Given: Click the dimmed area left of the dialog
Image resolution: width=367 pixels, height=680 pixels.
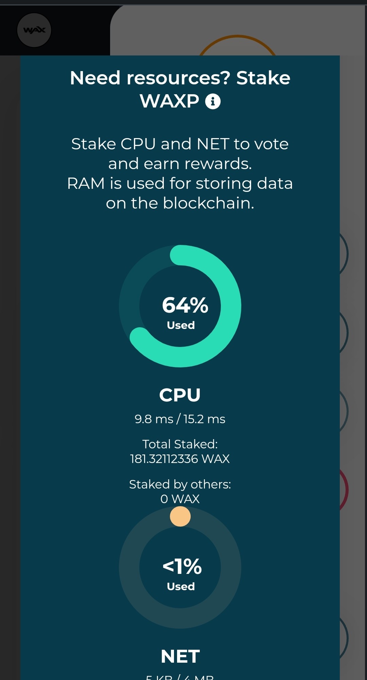Looking at the screenshot, I should tap(10, 340).
